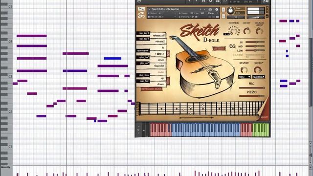Click the Kontakt save icon in top bar
Screen dimensions: 313x176
coord(203,1)
